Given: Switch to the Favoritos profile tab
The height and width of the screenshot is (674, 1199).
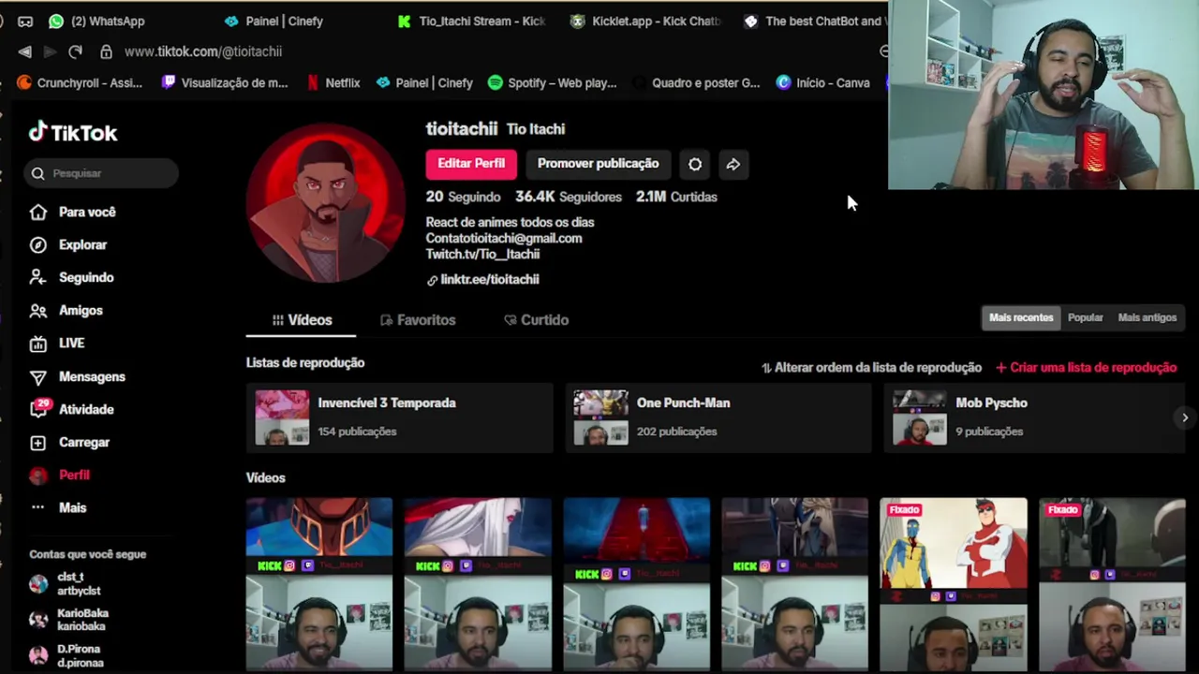Looking at the screenshot, I should coord(418,320).
